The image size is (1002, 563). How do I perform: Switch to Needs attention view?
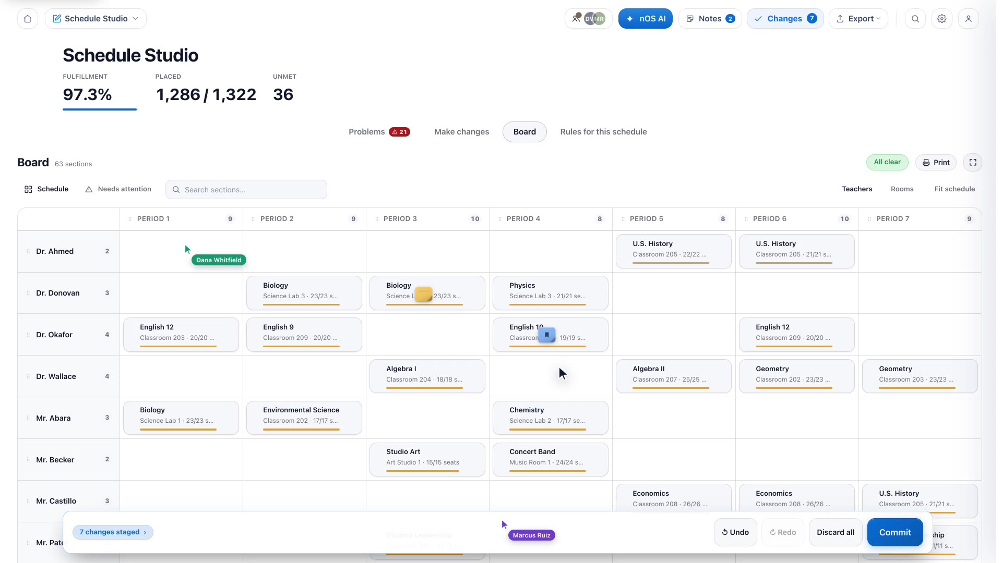(118, 189)
